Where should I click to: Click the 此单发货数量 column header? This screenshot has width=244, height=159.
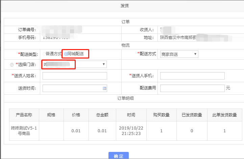pyautogui.click(x=225, y=115)
